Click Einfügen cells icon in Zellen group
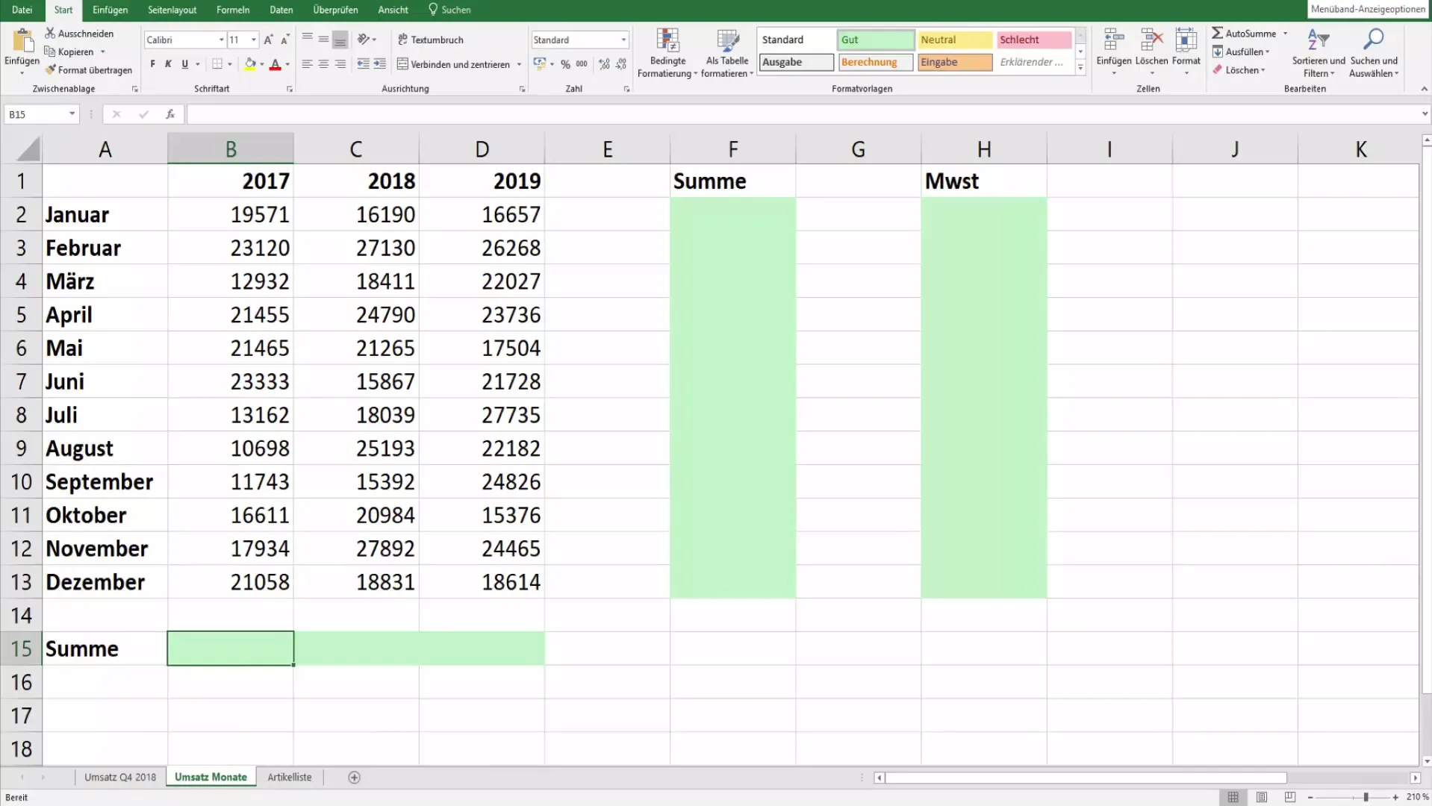 click(x=1114, y=40)
